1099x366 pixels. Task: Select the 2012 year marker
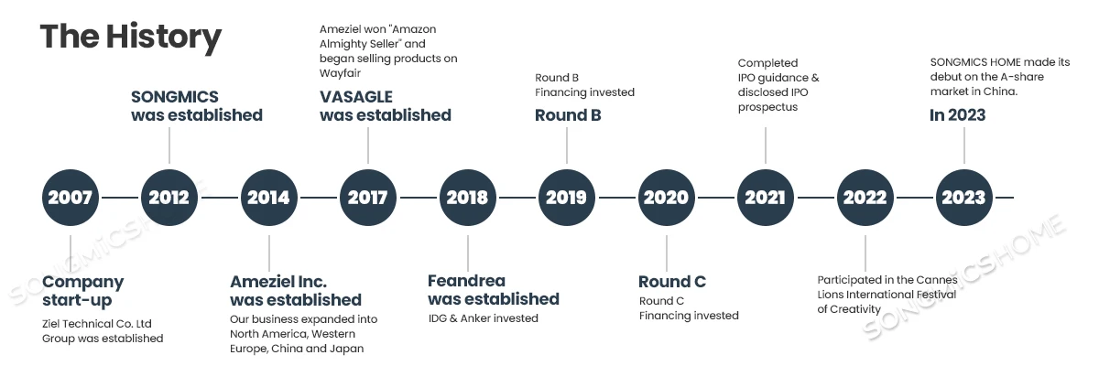169,198
